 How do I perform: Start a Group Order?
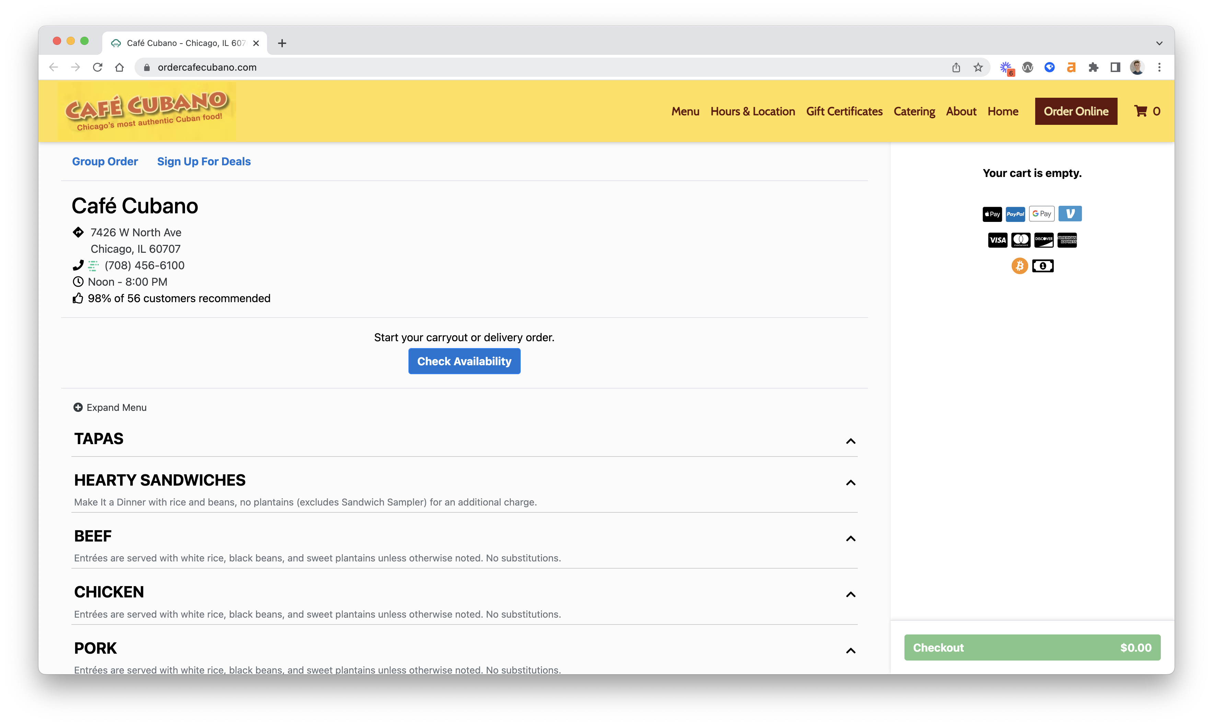coord(105,161)
